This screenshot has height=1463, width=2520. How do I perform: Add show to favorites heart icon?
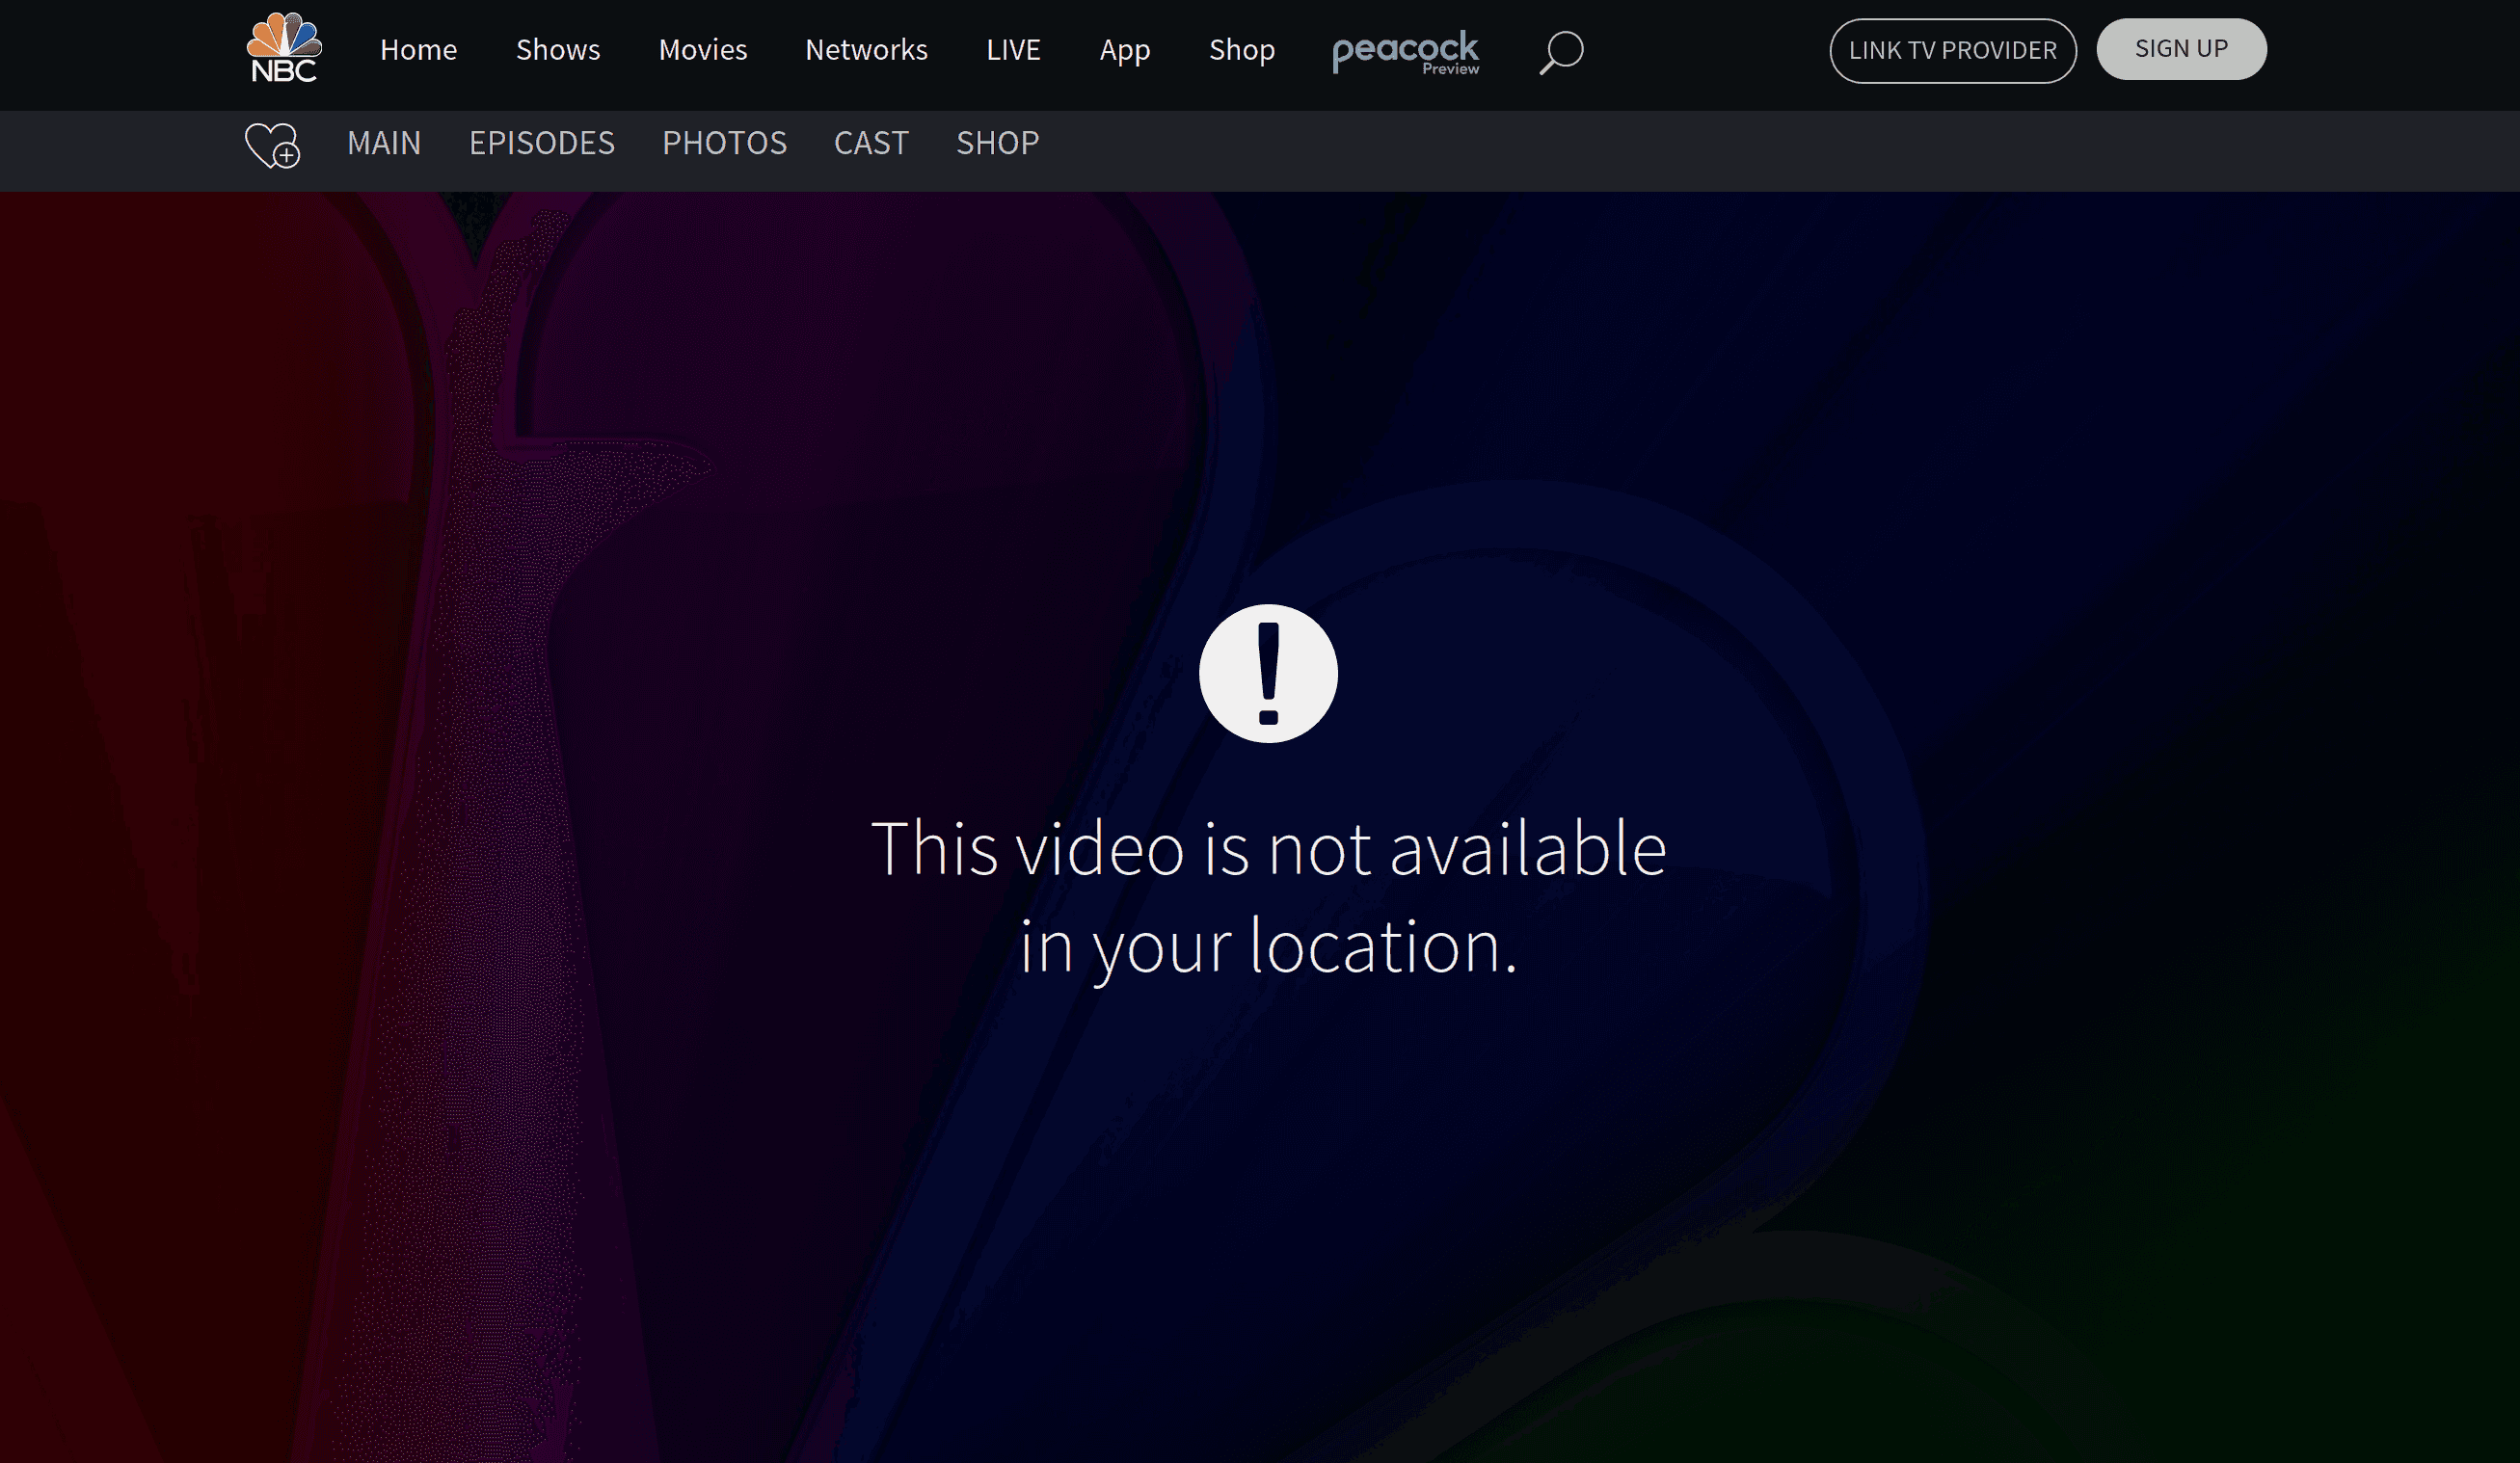coord(272,145)
